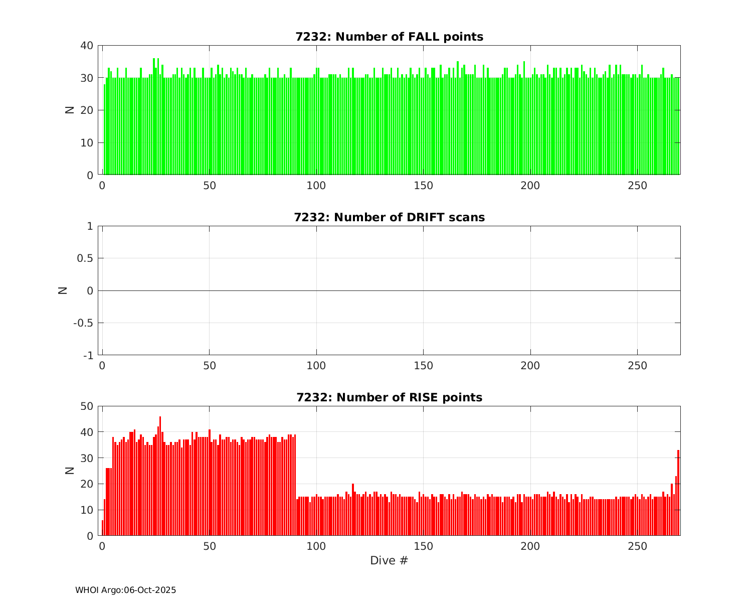
Task: Click the y-axis 'N' label of the FALL chart
Action: [x=70, y=110]
